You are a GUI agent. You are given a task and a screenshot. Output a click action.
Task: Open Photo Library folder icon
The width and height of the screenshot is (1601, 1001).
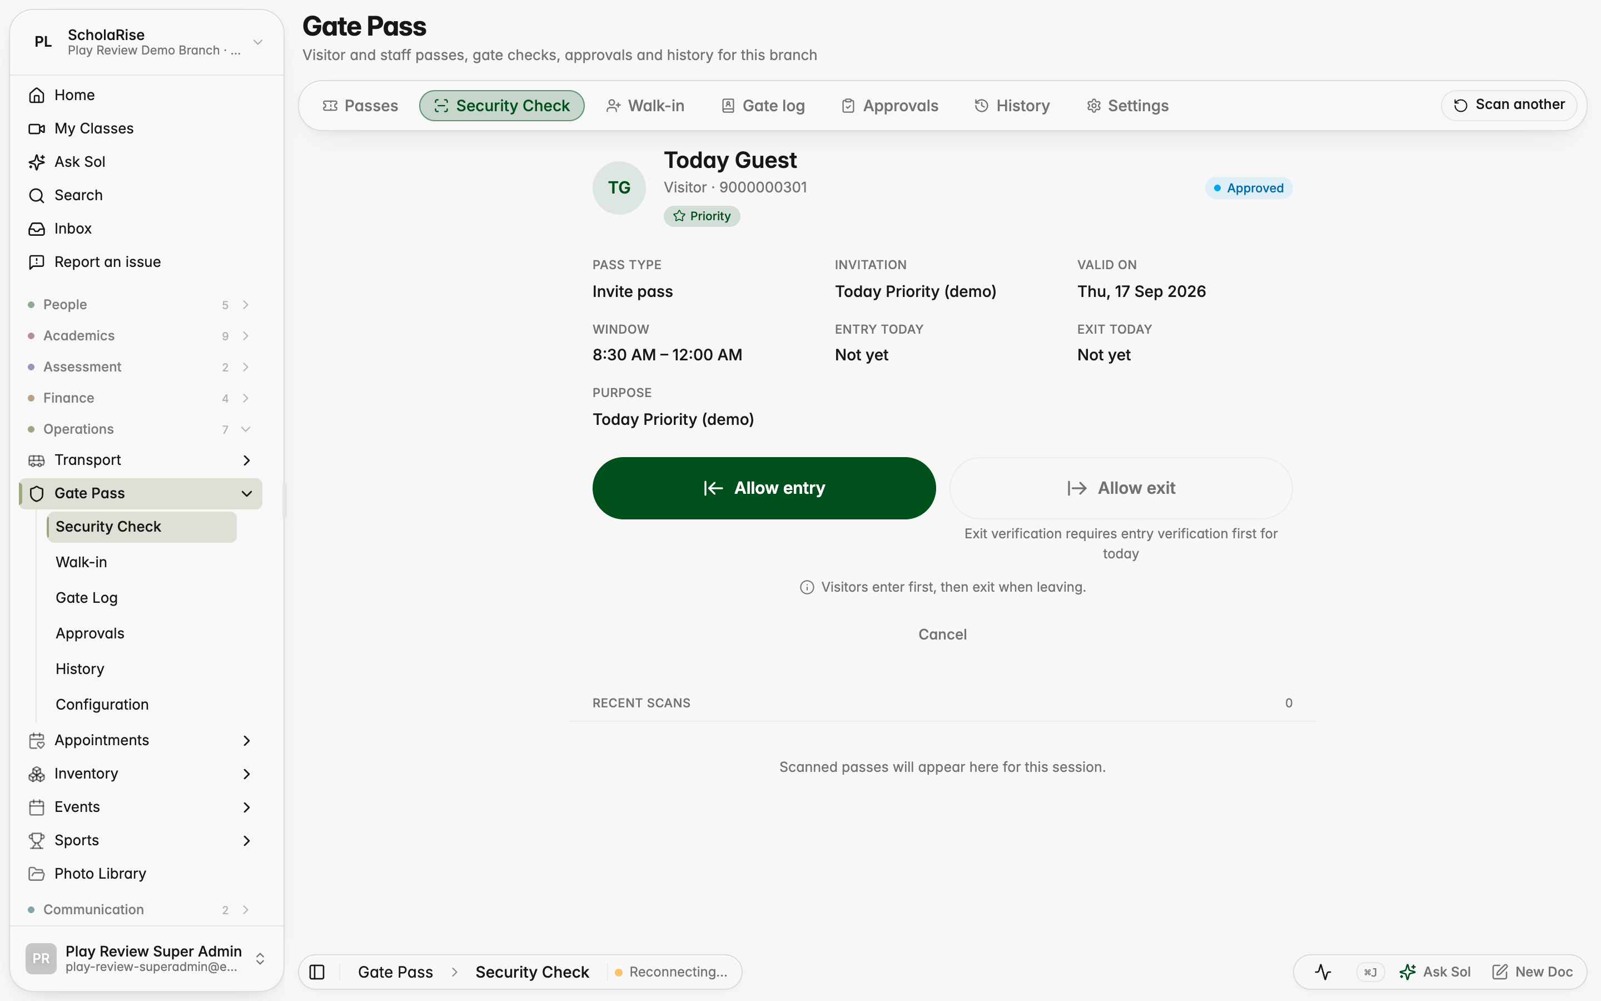pos(36,874)
